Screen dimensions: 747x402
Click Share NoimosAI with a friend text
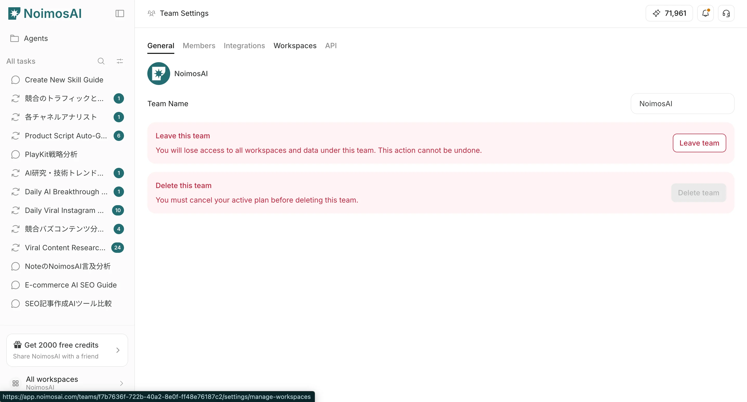point(56,356)
